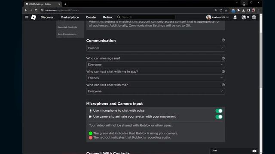Image resolution: width=275 pixels, height=154 pixels.
Task: Open the Marketplace menu
Action: coord(70,17)
